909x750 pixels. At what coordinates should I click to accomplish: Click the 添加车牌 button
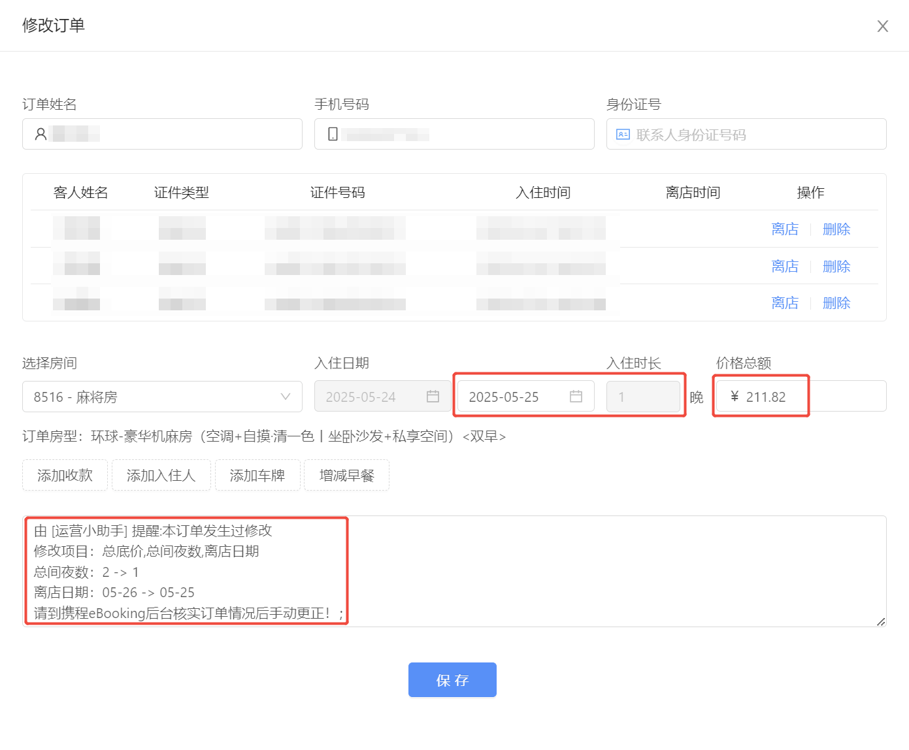click(x=257, y=475)
